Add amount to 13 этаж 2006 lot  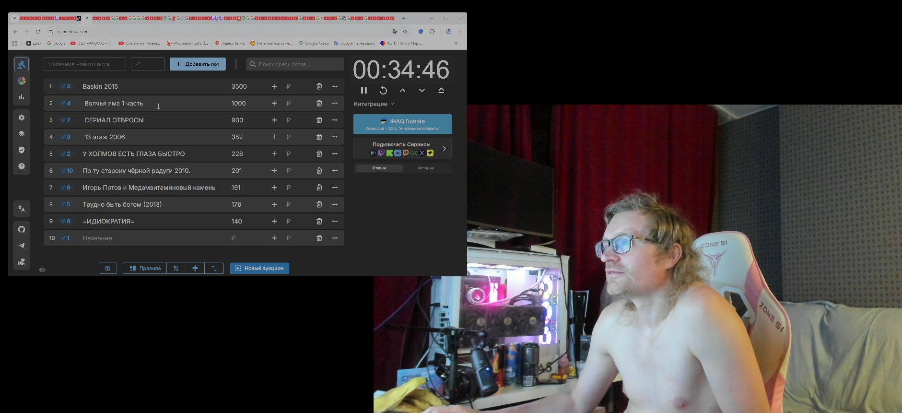[x=274, y=137]
